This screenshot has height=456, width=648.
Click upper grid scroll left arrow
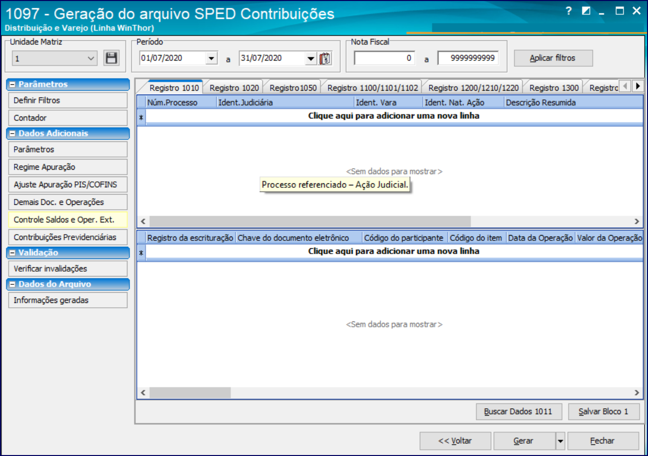click(x=143, y=221)
